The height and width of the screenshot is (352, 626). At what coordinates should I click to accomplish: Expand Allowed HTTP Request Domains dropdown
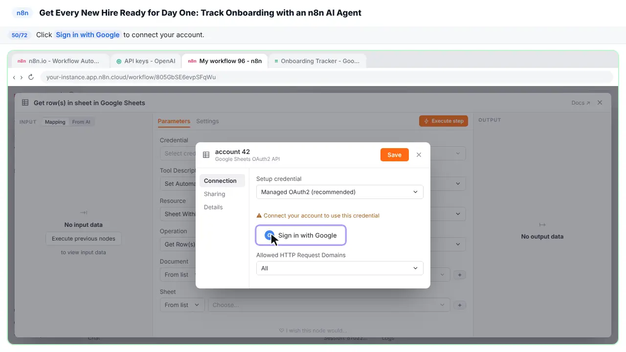(x=339, y=268)
